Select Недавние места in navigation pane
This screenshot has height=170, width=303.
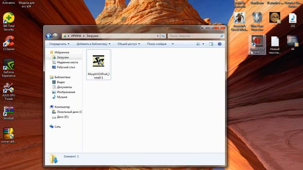coord(65,62)
